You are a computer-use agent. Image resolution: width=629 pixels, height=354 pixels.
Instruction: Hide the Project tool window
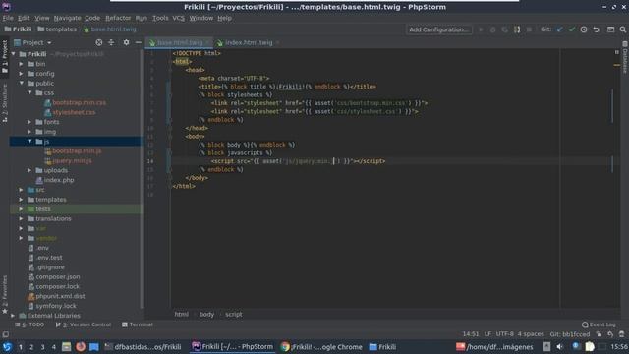pos(138,42)
